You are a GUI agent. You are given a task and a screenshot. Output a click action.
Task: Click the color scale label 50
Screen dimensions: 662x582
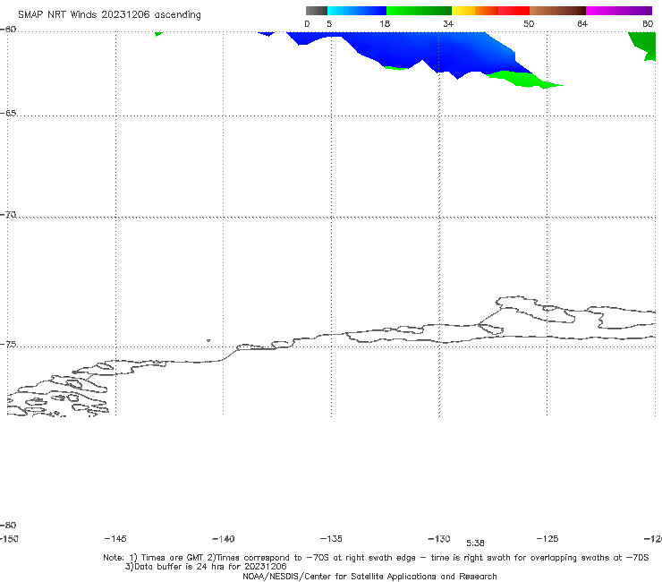point(529,23)
